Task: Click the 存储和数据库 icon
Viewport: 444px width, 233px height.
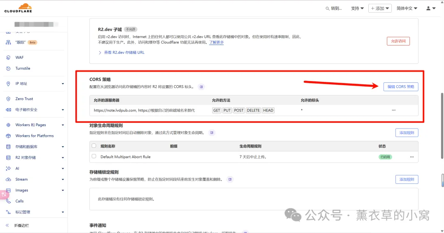Action: pyautogui.click(x=8, y=147)
